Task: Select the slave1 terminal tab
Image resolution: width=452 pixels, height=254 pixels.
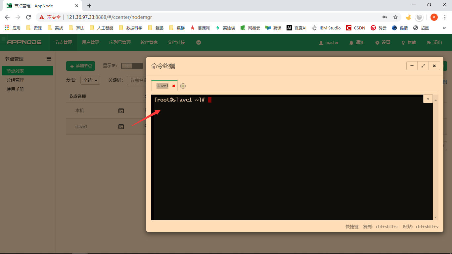Action: point(162,86)
